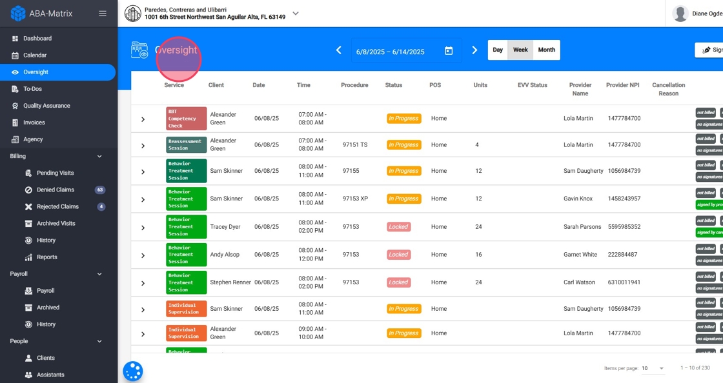Image resolution: width=723 pixels, height=383 pixels.
Task: Open the agency location dropdown
Action: pyautogui.click(x=296, y=14)
